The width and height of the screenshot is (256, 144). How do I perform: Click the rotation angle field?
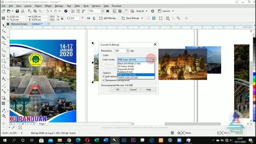[75, 18]
